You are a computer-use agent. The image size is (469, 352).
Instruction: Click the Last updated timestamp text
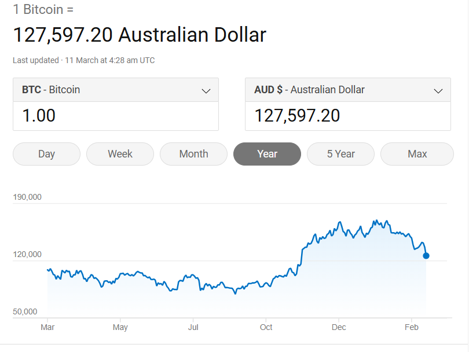(x=84, y=60)
